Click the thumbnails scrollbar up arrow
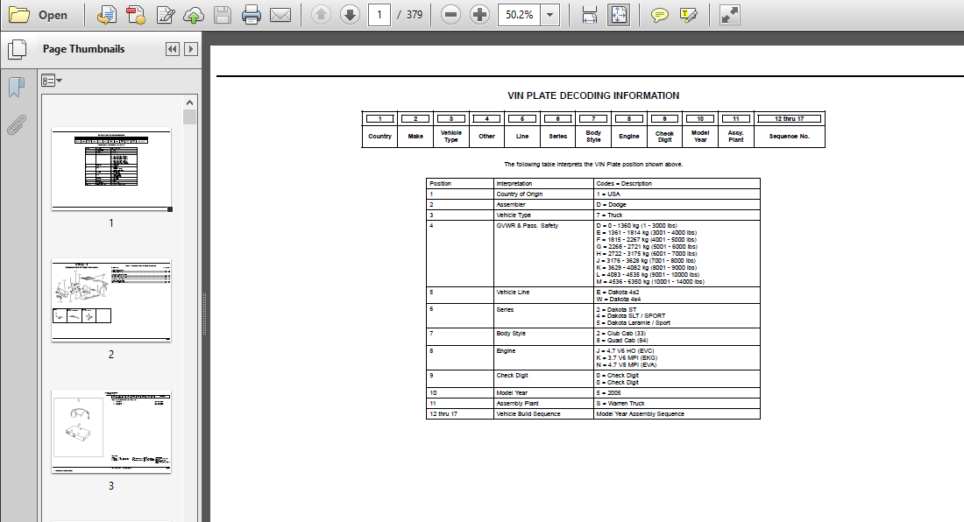 189,102
